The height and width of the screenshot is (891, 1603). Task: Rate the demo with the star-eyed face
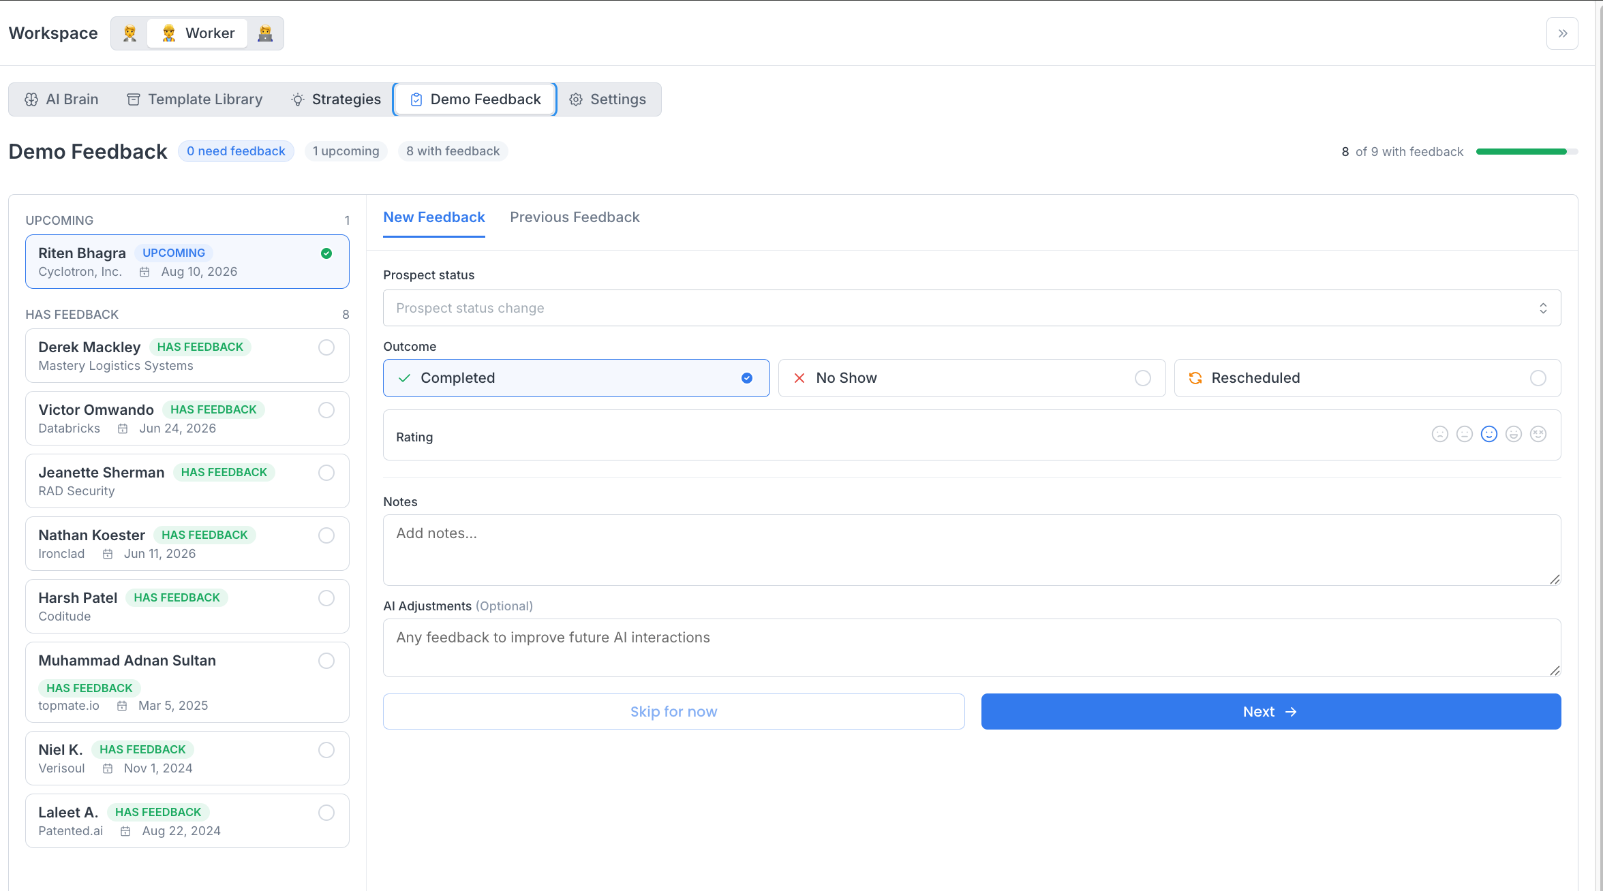pos(1538,434)
